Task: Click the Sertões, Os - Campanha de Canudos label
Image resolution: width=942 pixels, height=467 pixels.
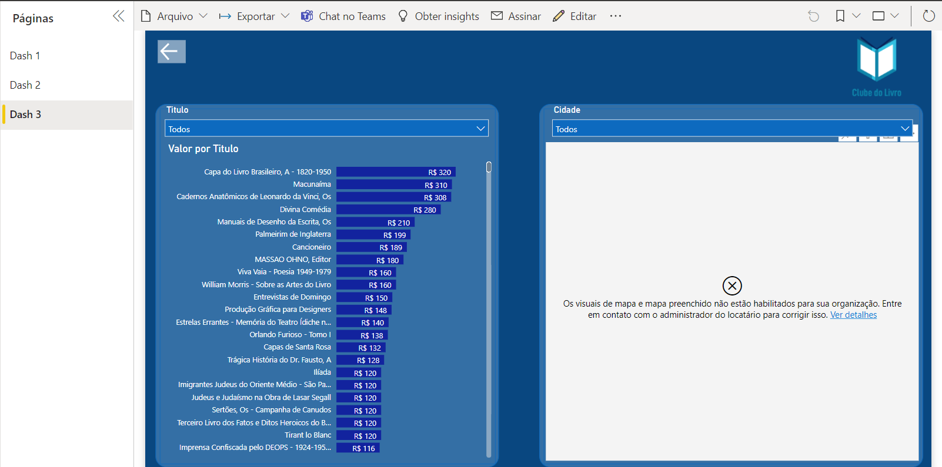Action: point(271,410)
